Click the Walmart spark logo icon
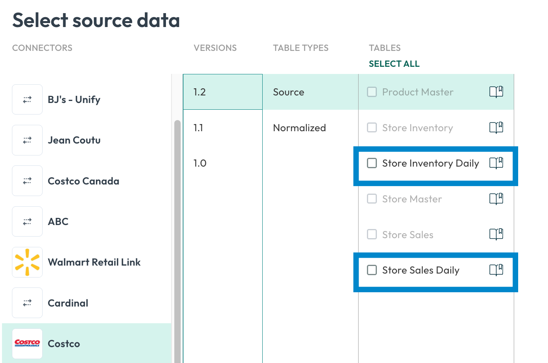This screenshot has width=548, height=363. pos(27,262)
